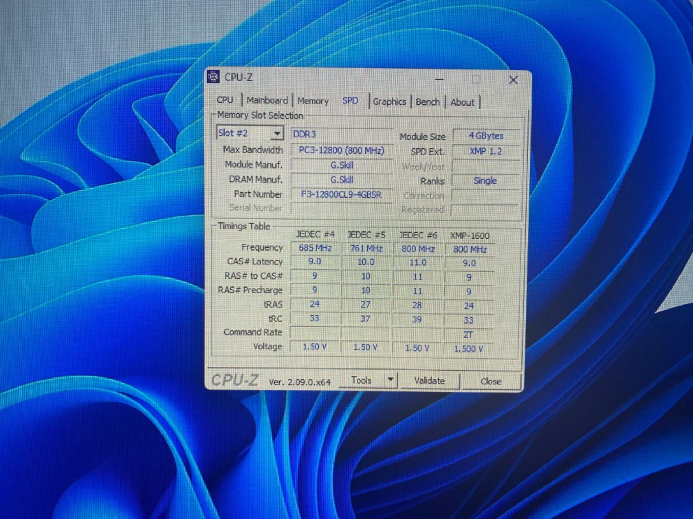Click the JEDEC #5 column header
Image resolution: width=693 pixels, height=519 pixels.
click(366, 235)
